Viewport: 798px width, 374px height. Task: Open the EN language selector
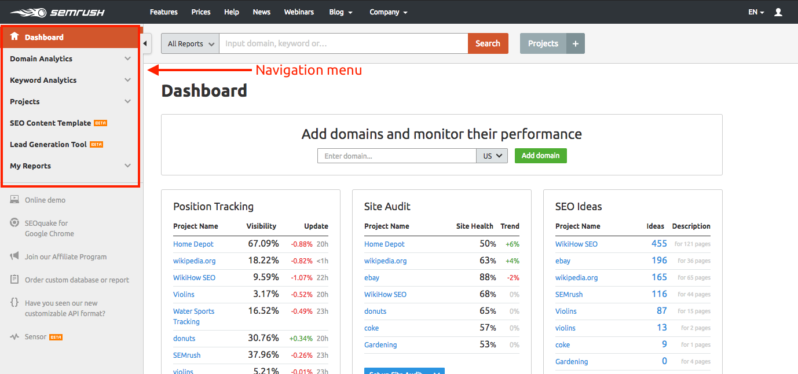coord(756,12)
